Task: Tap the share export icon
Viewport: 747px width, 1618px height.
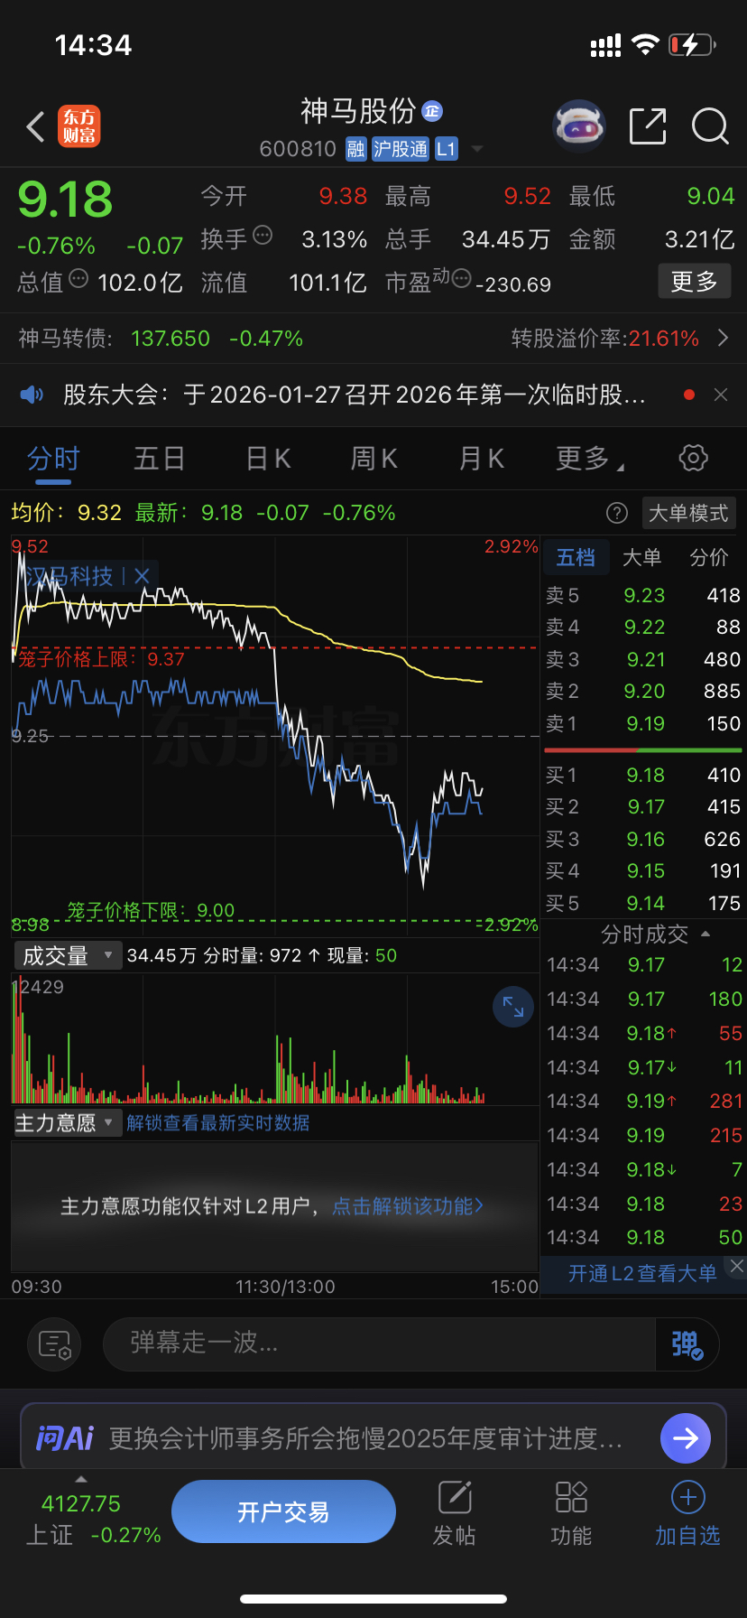Action: click(x=648, y=126)
